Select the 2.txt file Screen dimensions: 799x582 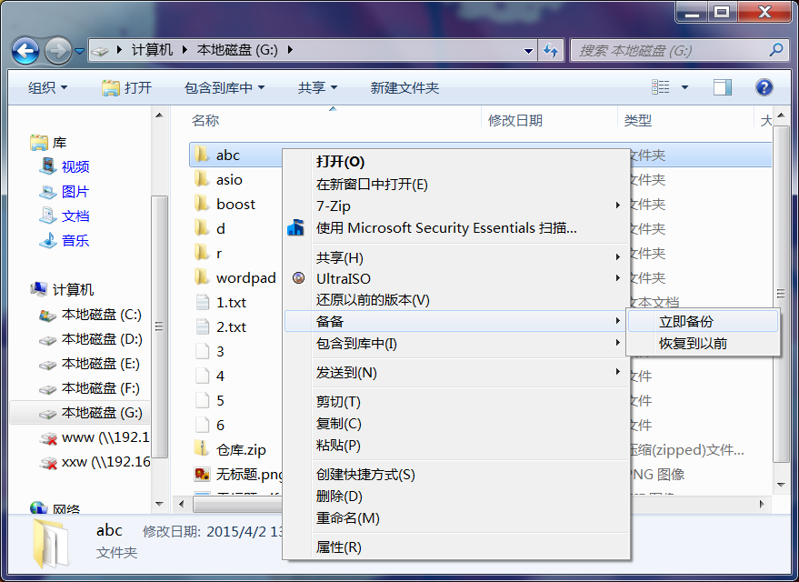231,326
